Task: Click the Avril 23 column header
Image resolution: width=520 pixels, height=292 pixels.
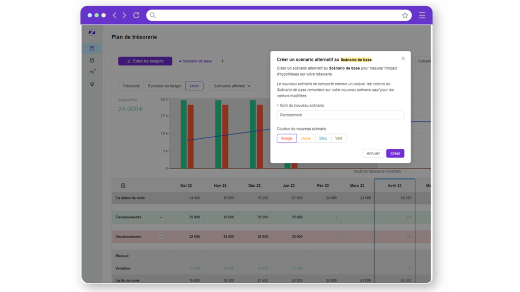Action: pos(395,185)
